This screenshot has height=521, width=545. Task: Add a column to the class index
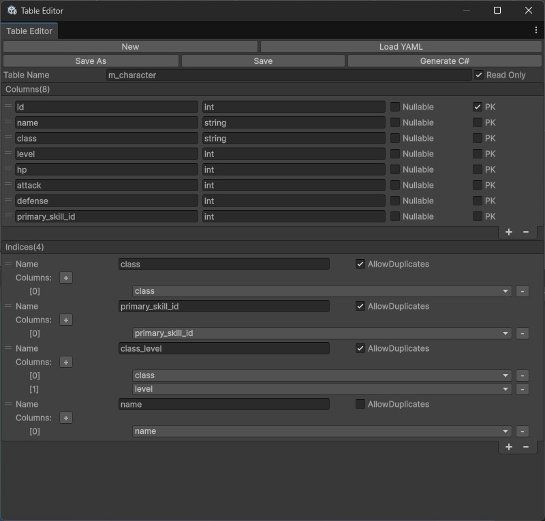[66, 278]
